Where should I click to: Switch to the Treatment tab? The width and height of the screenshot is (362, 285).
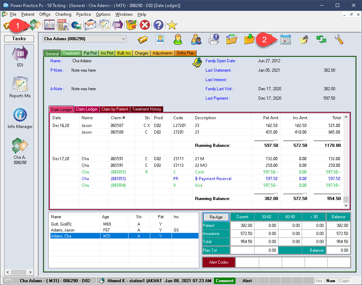[71, 53]
